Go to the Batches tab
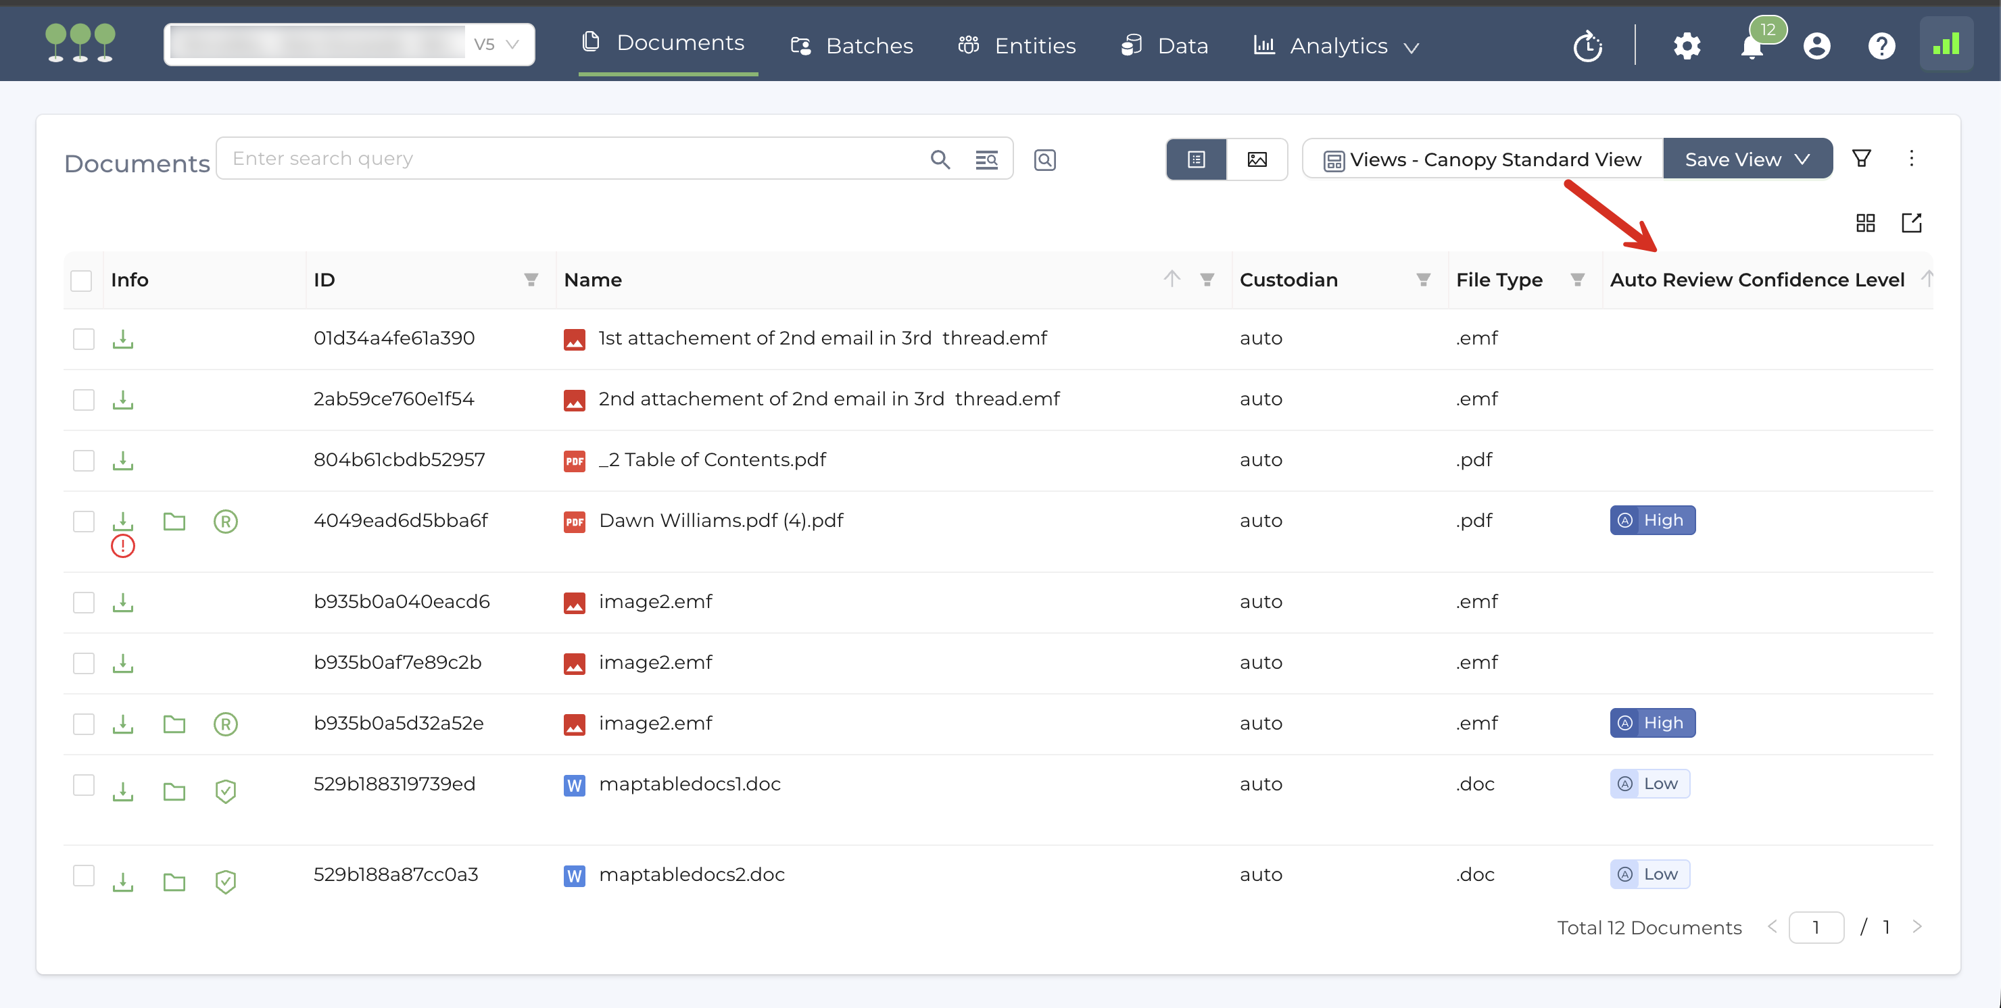Viewport: 2001px width, 1008px height. tap(852, 47)
